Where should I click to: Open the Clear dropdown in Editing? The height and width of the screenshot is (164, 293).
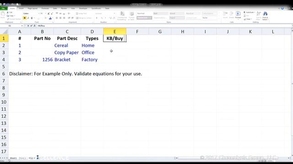click(248, 19)
